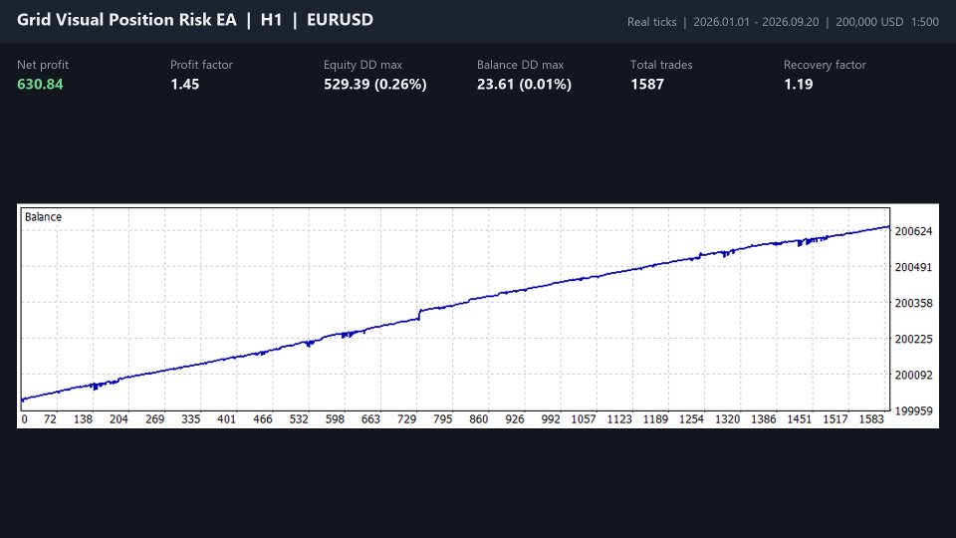Click the 269 x-axis tick label
This screenshot has width=956, height=538.
pos(155,419)
